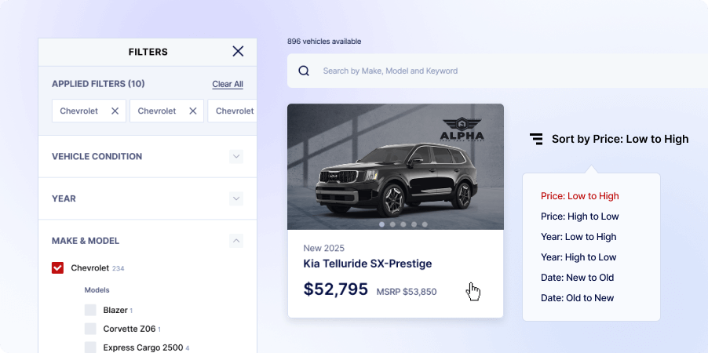Expand the Vehicle Condition filter section
This screenshot has height=353, width=708.
236,157
